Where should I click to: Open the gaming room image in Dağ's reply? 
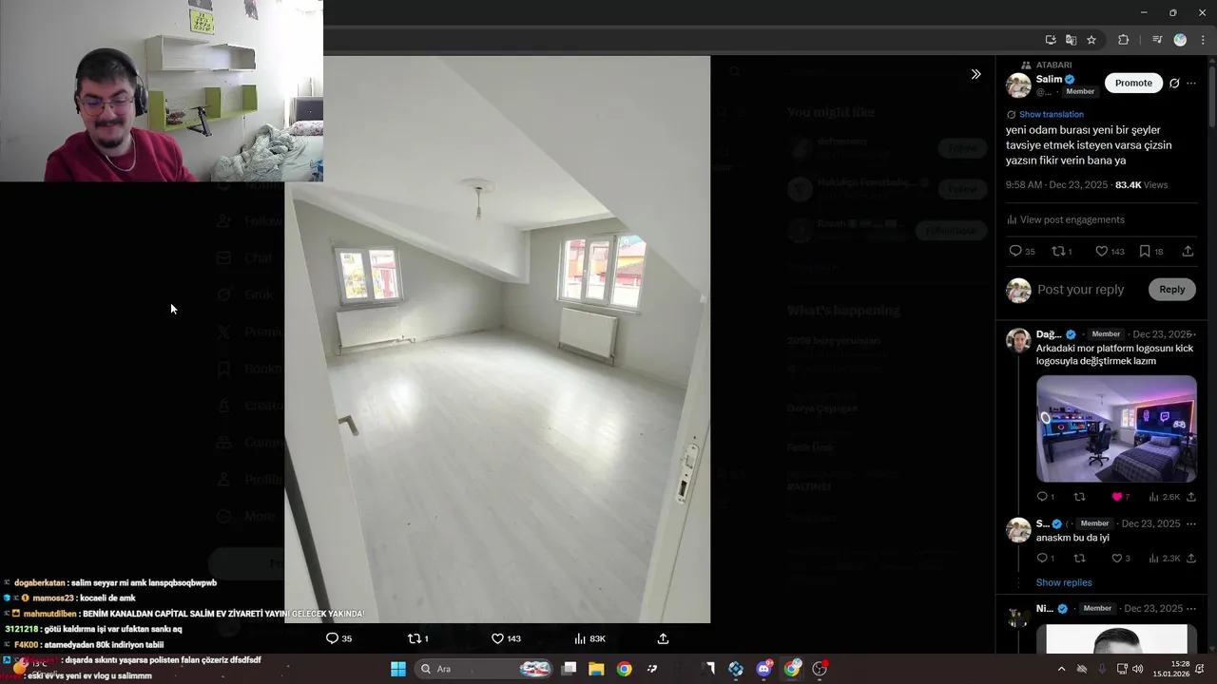pyautogui.click(x=1116, y=428)
